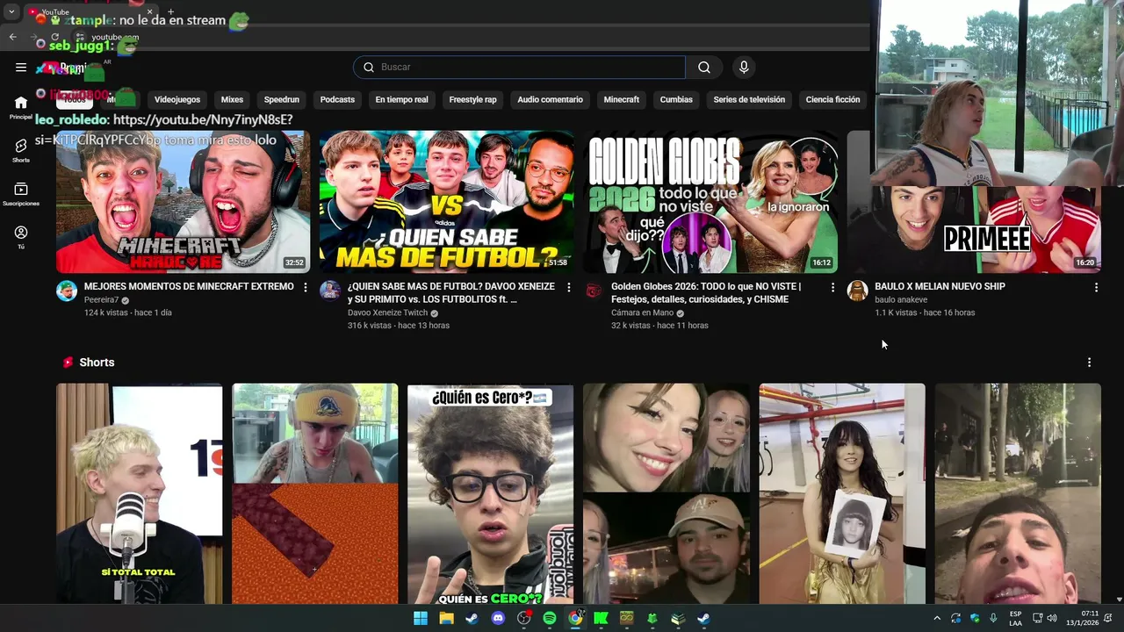Viewport: 1124px width, 632px height.
Task: Open Quien sabe mas de futbol thumbnail
Action: (446, 202)
